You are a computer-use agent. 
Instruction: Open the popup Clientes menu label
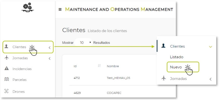point(177,46)
